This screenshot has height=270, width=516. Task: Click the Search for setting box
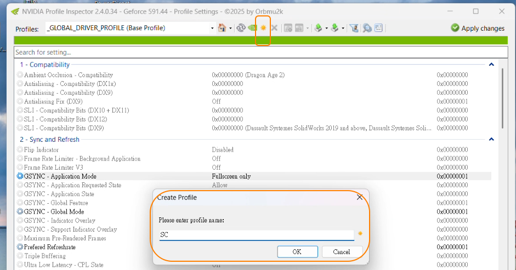pos(258,53)
